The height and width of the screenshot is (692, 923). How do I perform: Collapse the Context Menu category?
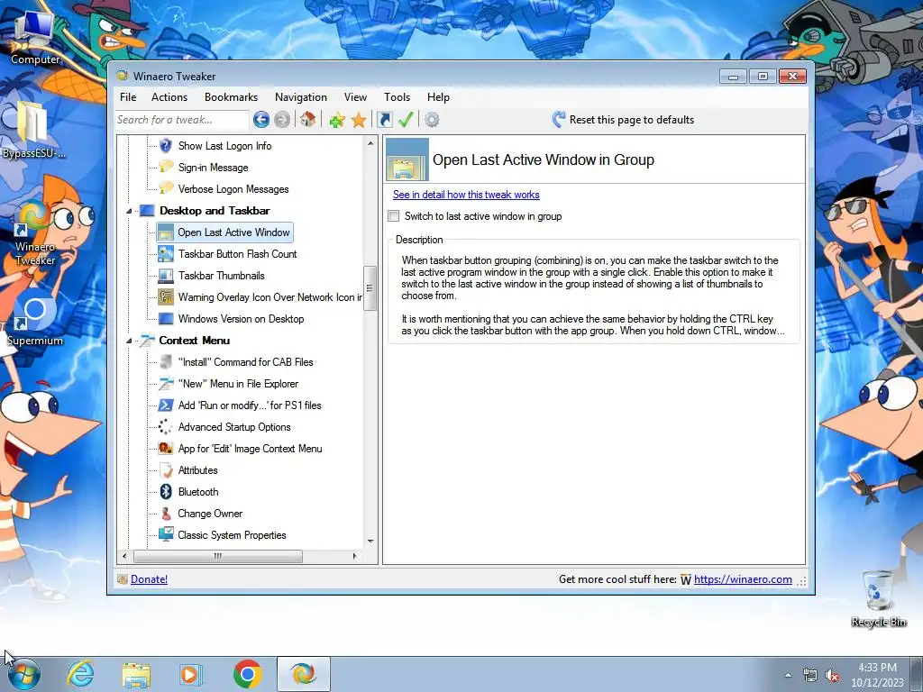point(129,341)
